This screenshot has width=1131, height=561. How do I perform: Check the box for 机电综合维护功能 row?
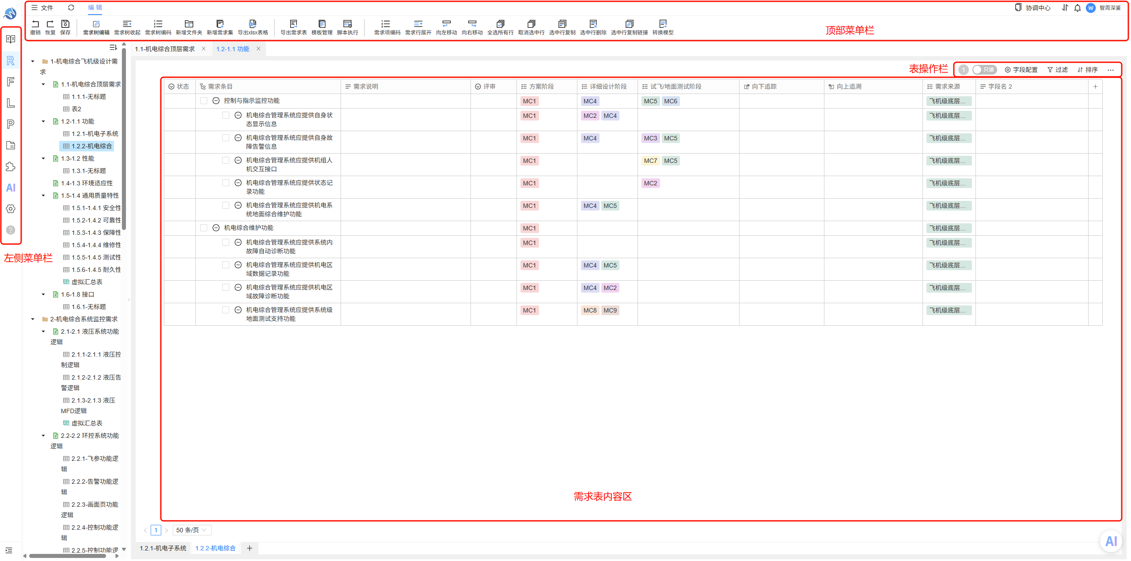coord(204,228)
